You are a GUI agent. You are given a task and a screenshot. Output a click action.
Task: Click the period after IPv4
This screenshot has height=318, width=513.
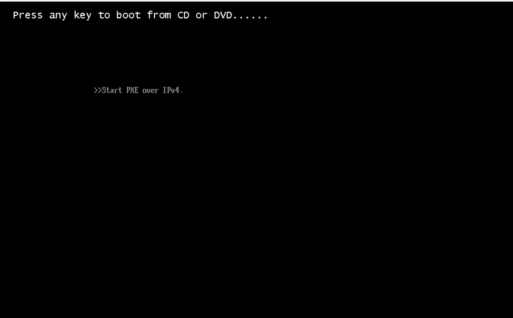[182, 93]
